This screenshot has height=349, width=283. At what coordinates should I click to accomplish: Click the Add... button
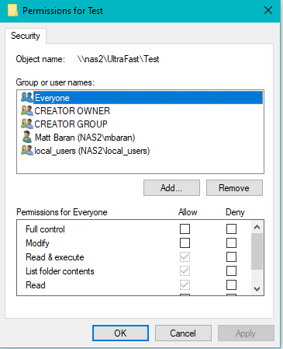click(x=171, y=188)
